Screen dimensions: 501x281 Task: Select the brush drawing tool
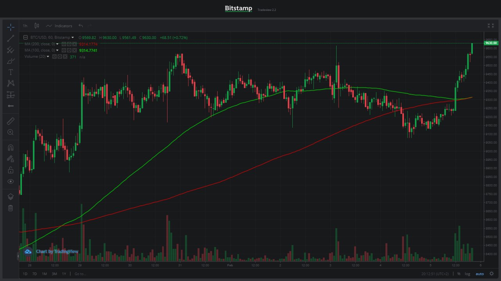pyautogui.click(x=11, y=61)
